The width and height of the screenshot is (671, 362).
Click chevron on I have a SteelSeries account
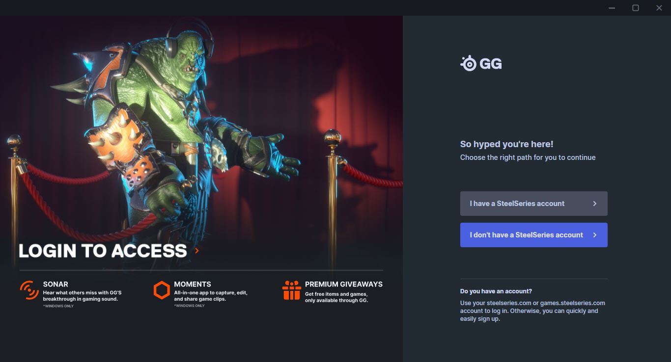coord(595,204)
